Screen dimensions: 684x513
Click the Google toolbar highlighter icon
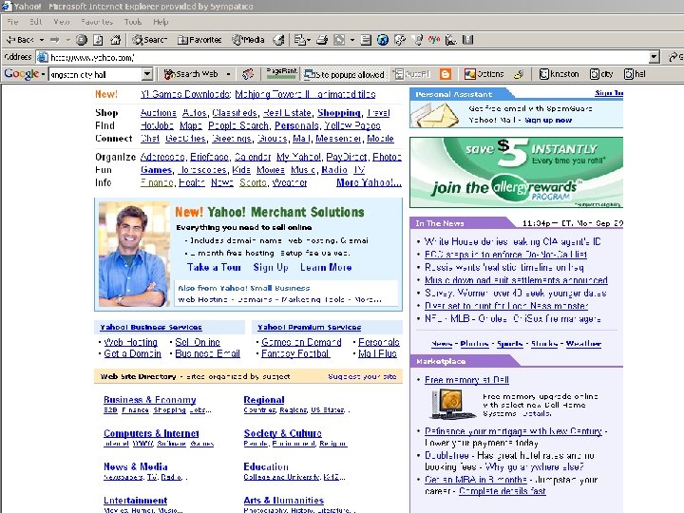519,74
